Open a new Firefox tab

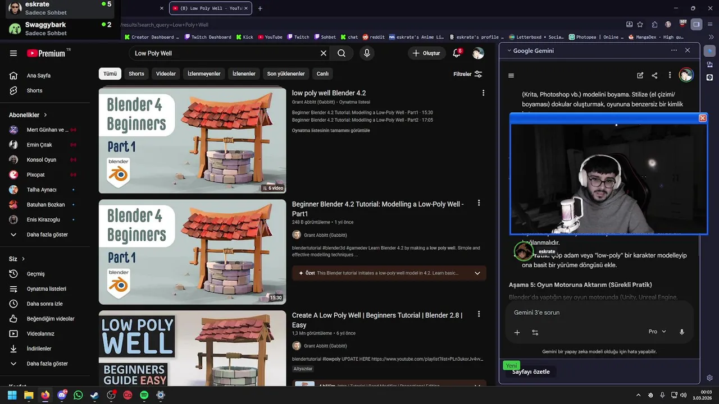[x=260, y=8]
